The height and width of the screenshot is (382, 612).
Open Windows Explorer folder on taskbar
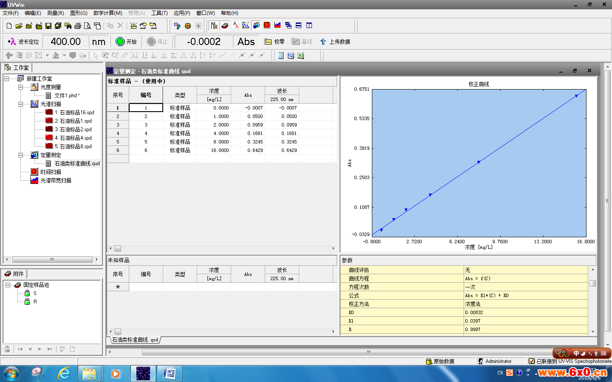coord(89,374)
